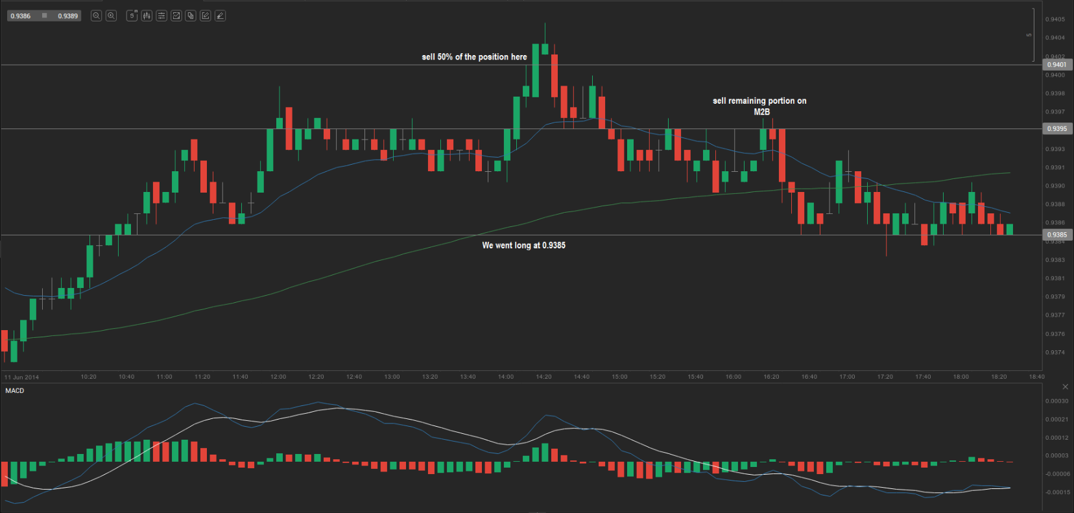The height and width of the screenshot is (513, 1074).
Task: Change chart type via candlestick icon
Action: (x=147, y=16)
